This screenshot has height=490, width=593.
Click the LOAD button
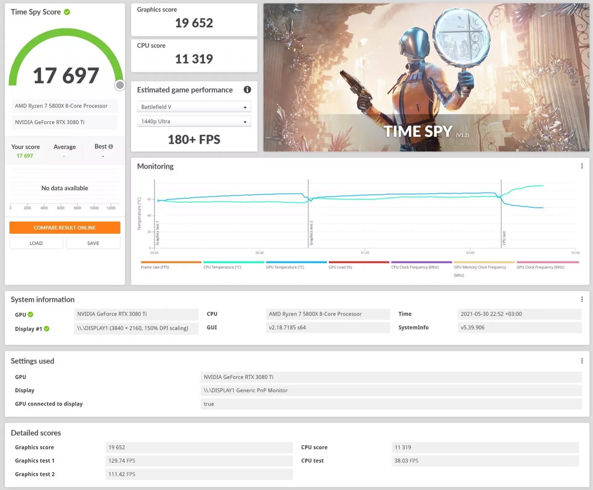point(36,243)
